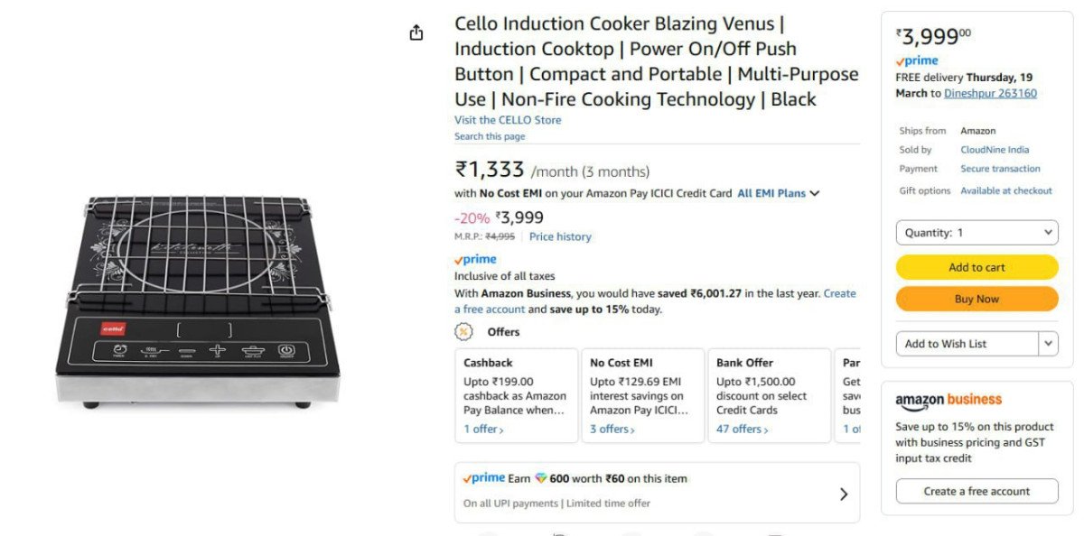
Task: Click the percent badge icon next to Offers
Action: coord(463,332)
